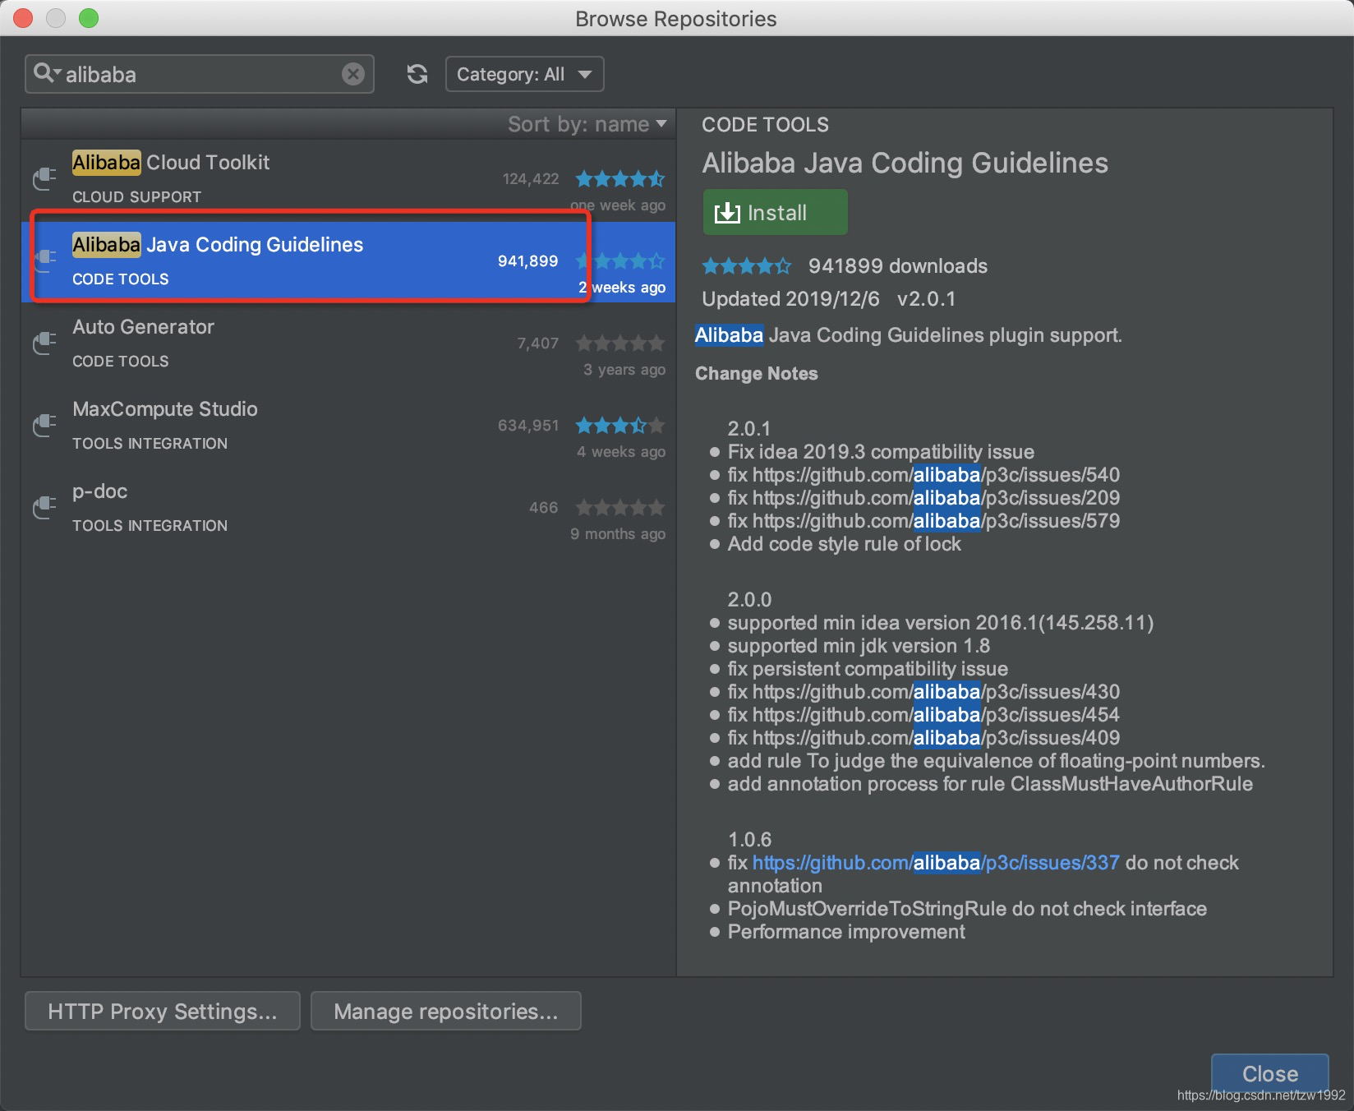
Task: Click the p3c/issues/409 changelog entry
Action: point(923,738)
